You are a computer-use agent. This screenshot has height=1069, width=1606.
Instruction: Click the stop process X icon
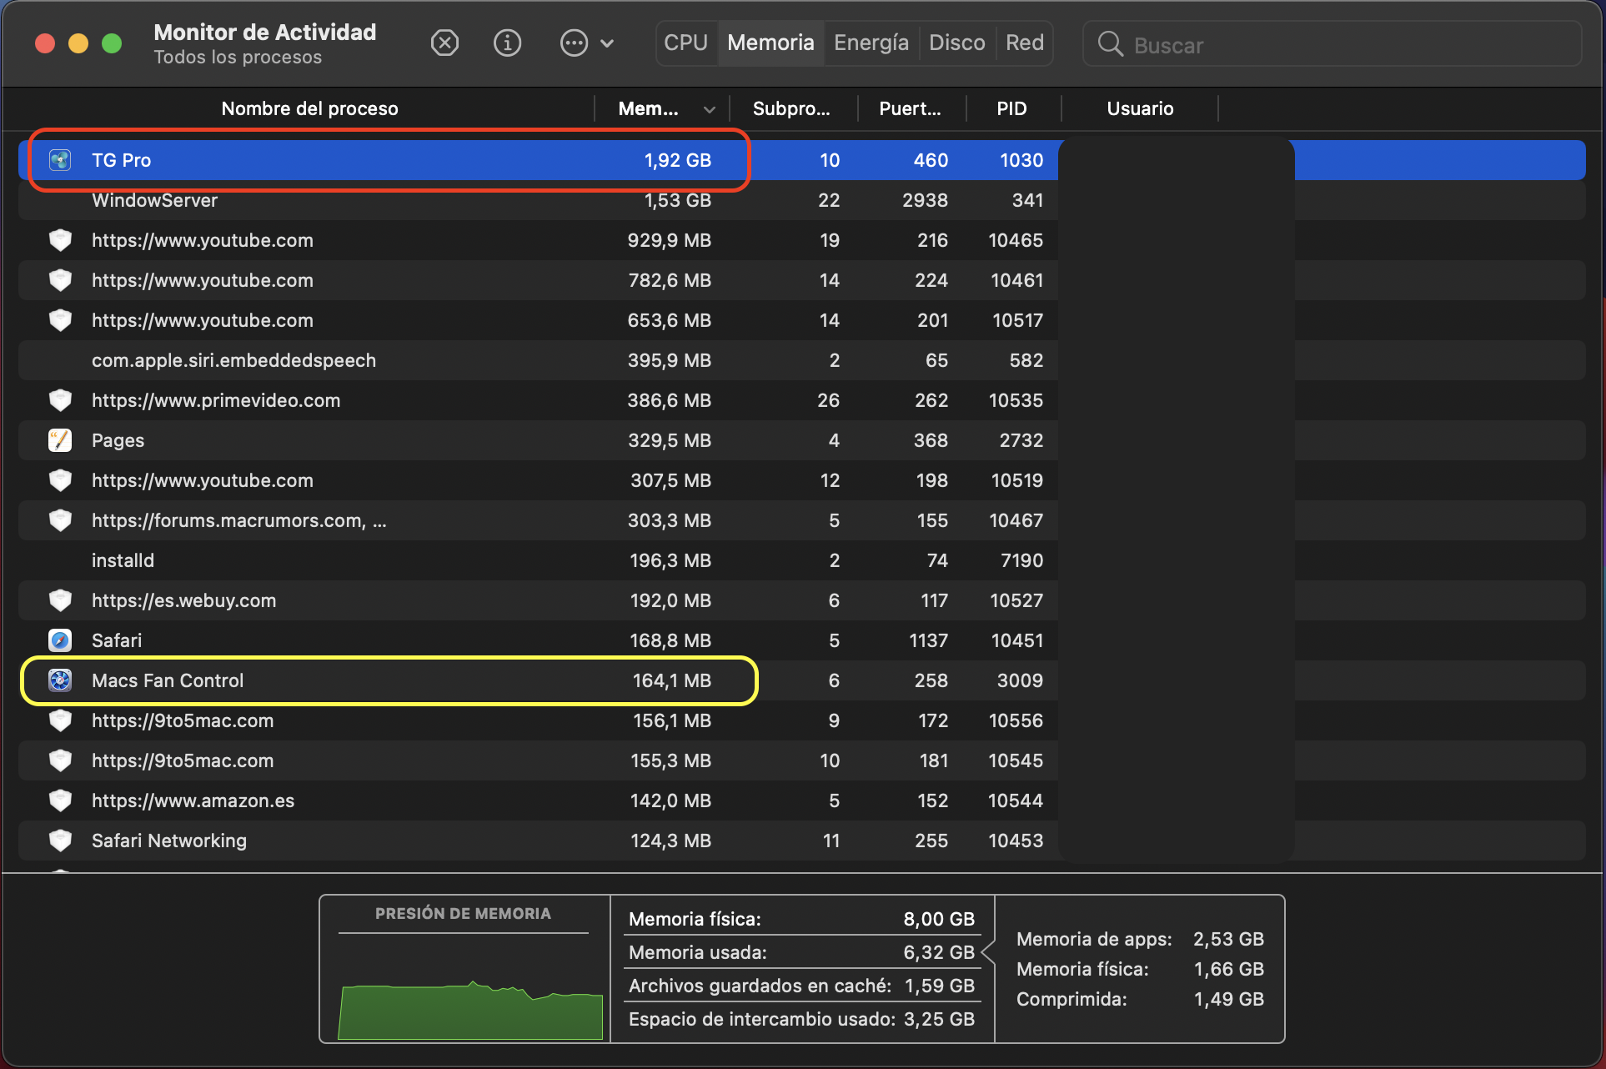(444, 43)
